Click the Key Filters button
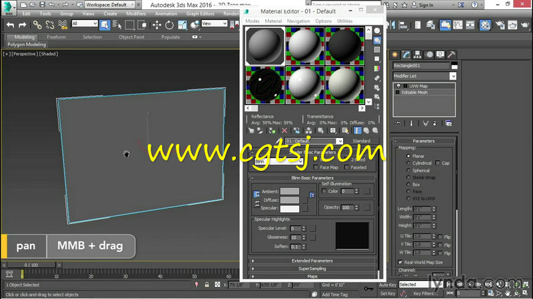This screenshot has width=533, height=299. coord(425,293)
